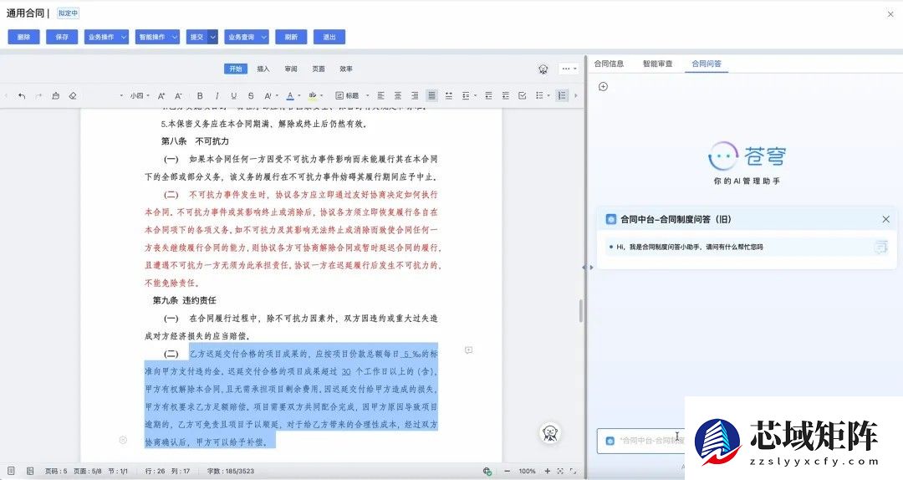Increase paragraph indent
Screen dimensions: 903x480
coord(506,95)
